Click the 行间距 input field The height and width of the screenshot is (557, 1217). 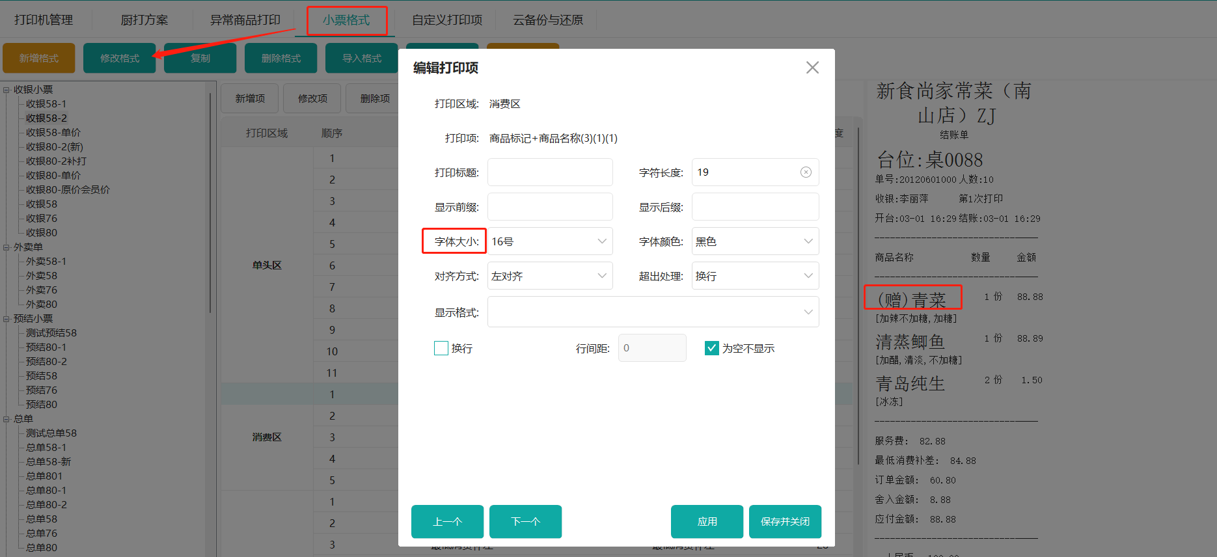point(652,348)
